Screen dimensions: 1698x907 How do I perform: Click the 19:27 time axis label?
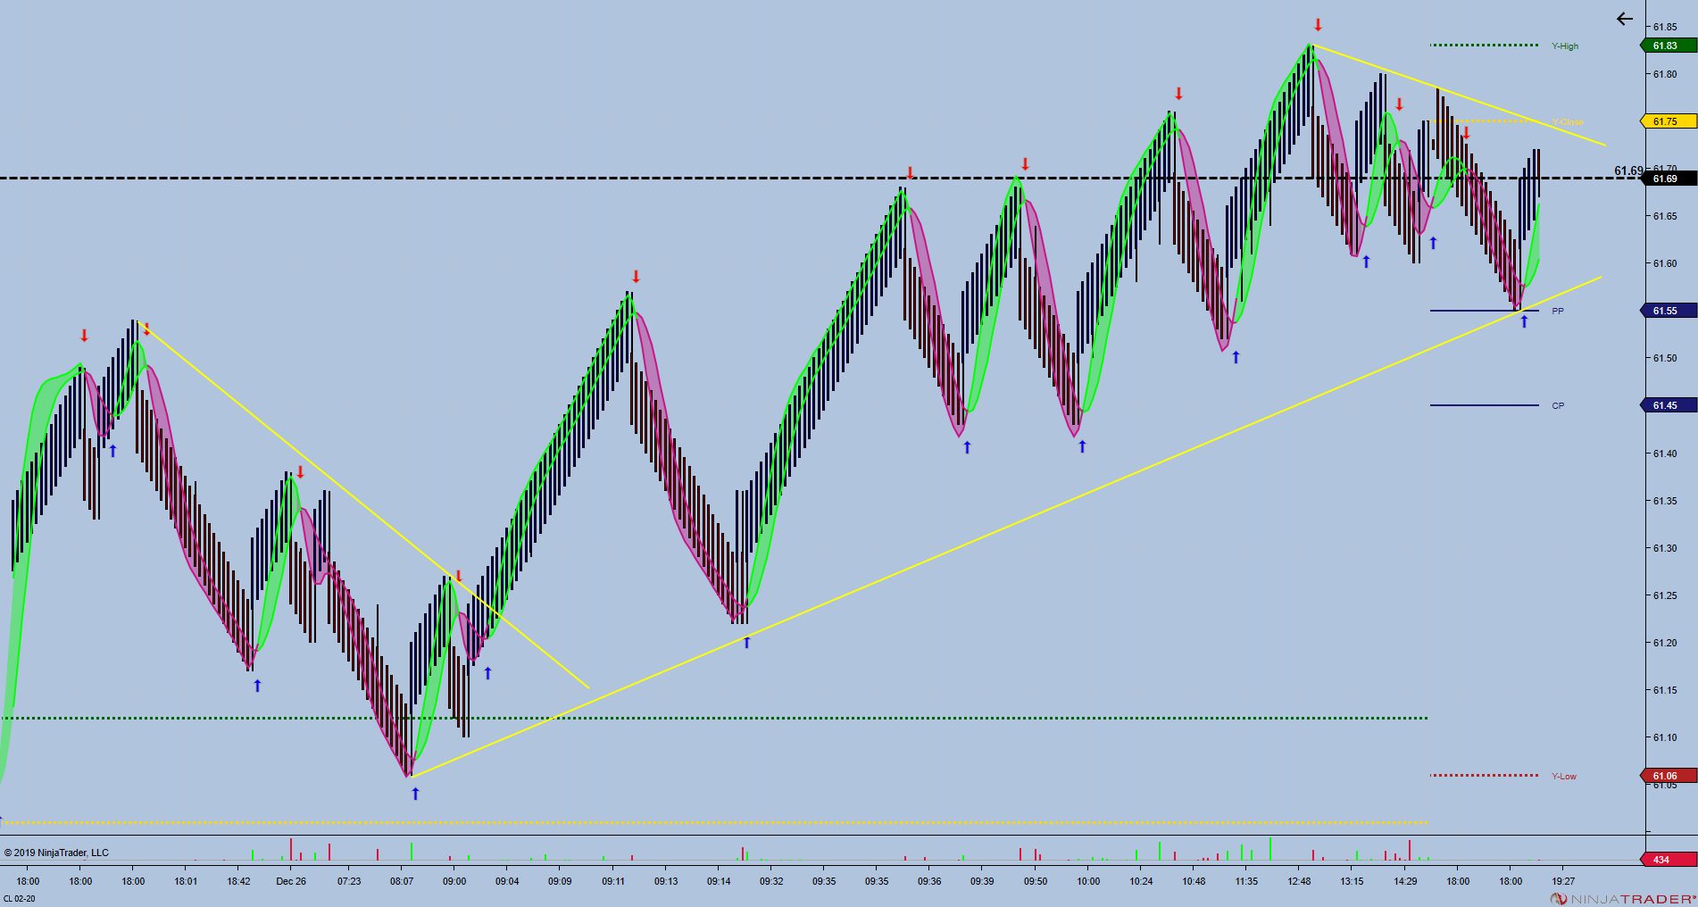tap(1563, 881)
